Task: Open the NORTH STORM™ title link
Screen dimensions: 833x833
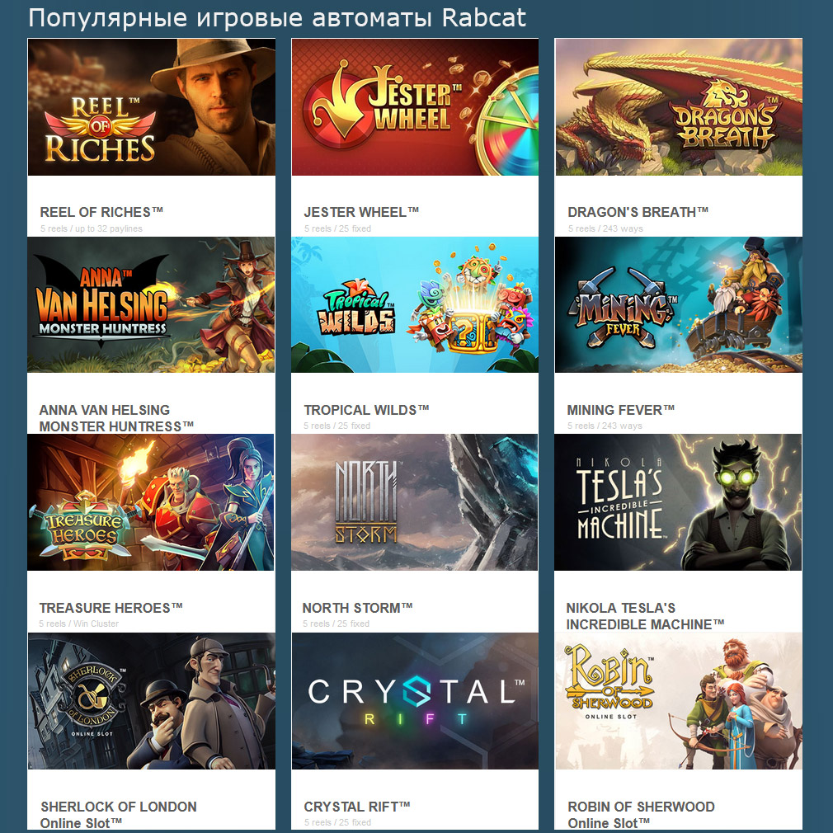Action: 358,608
